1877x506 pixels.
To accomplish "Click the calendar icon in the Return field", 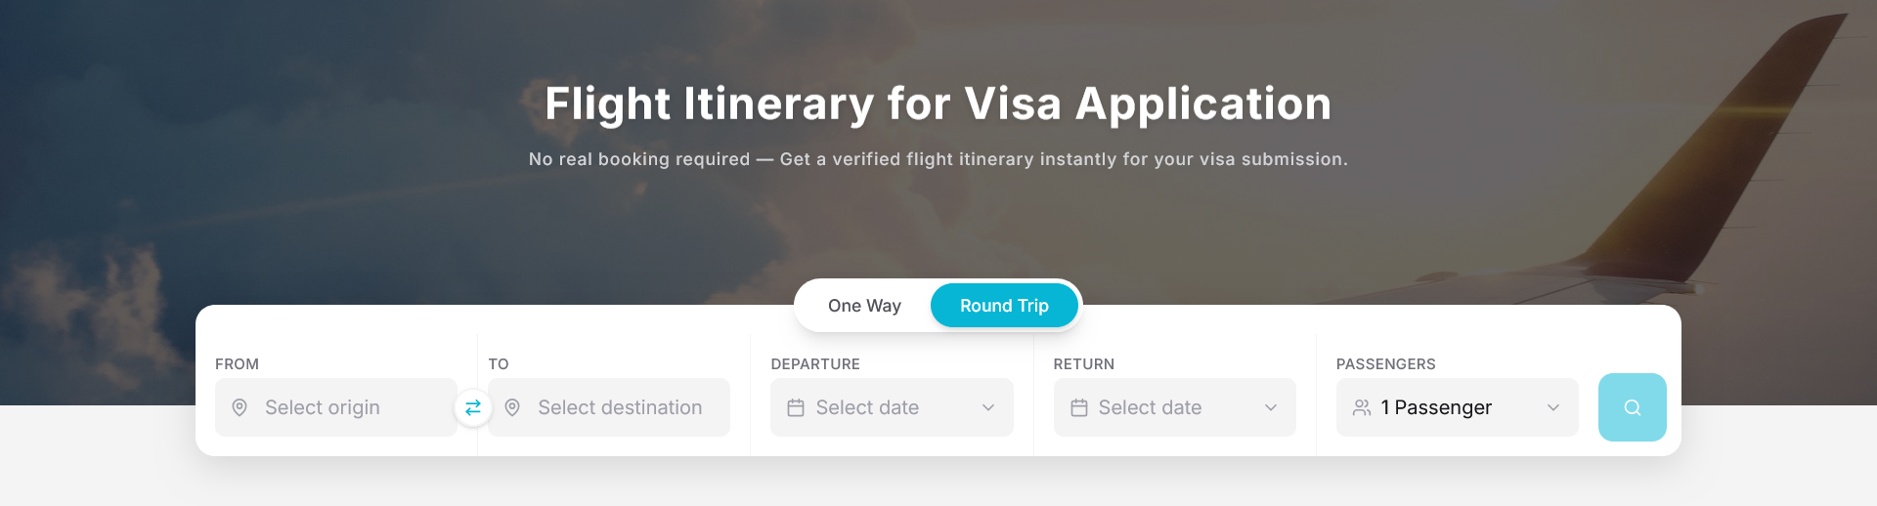I will pos(1078,407).
